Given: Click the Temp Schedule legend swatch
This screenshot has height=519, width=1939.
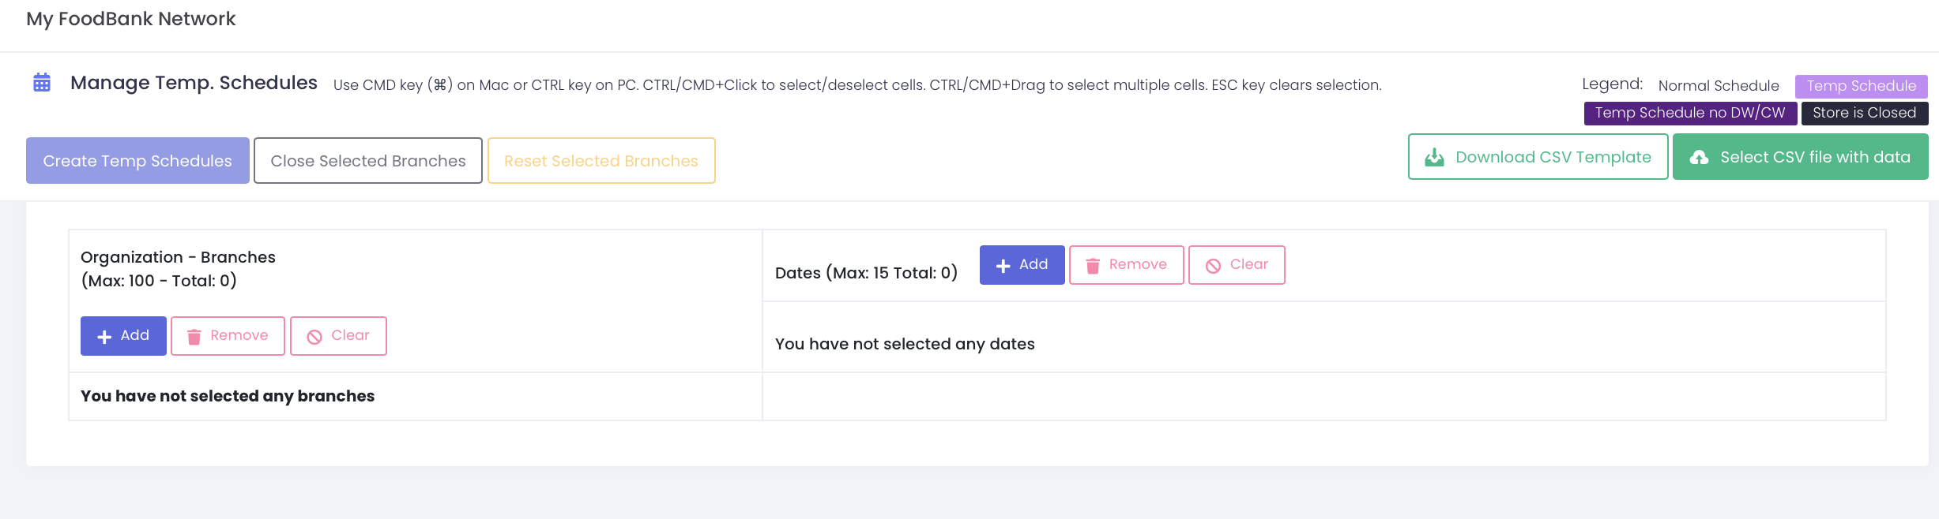Looking at the screenshot, I should pyautogui.click(x=1861, y=86).
